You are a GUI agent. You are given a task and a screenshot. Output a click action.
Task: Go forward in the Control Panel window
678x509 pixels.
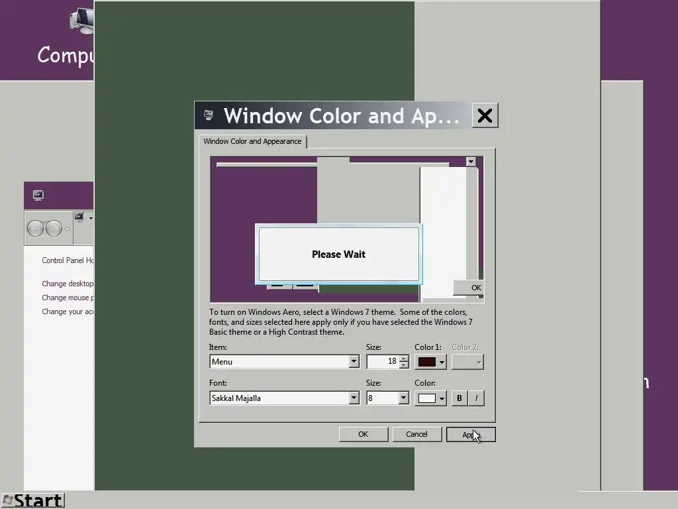(x=54, y=228)
